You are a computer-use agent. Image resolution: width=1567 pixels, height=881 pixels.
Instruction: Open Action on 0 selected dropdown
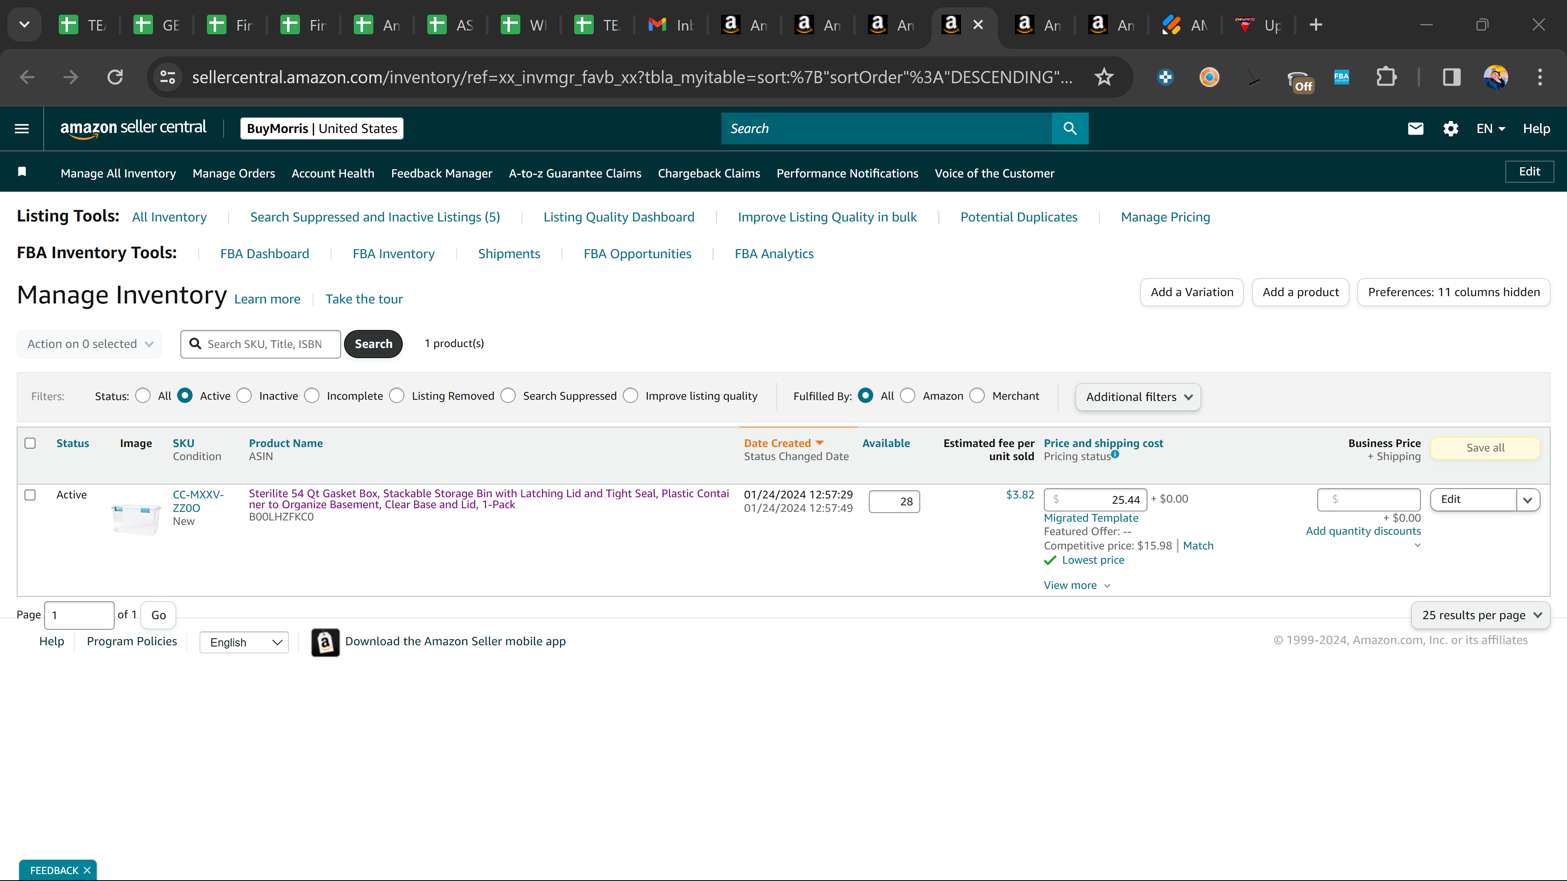coord(89,344)
